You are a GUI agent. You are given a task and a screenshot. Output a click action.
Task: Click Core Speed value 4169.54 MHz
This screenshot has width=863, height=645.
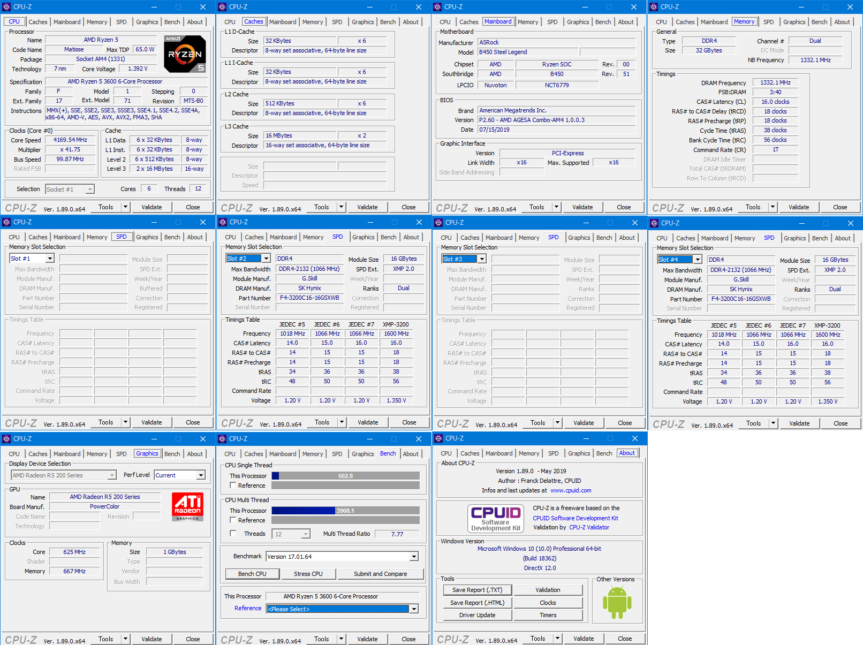pyautogui.click(x=70, y=140)
